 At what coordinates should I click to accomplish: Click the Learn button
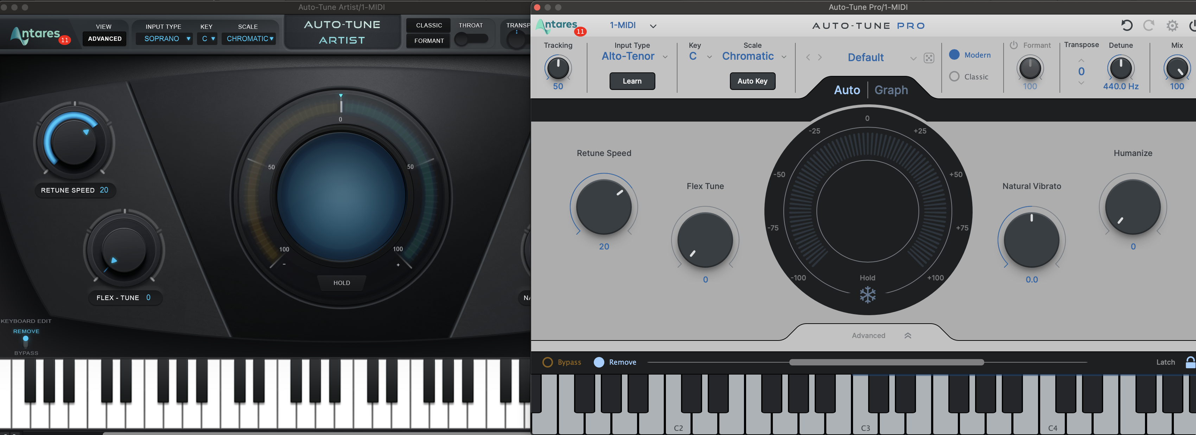(632, 81)
